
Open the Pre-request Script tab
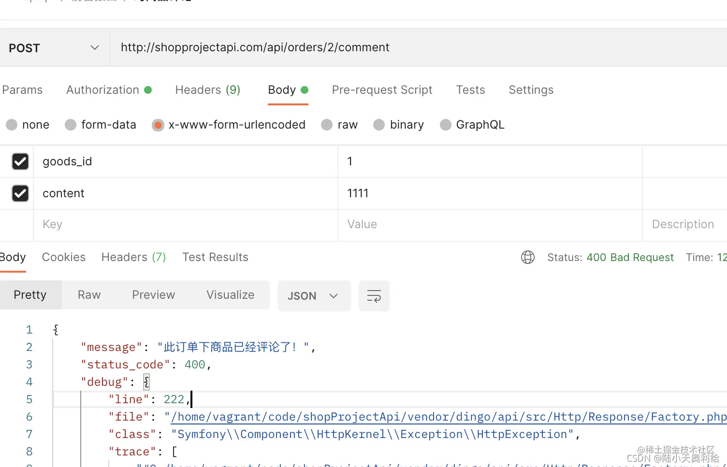[x=382, y=90]
